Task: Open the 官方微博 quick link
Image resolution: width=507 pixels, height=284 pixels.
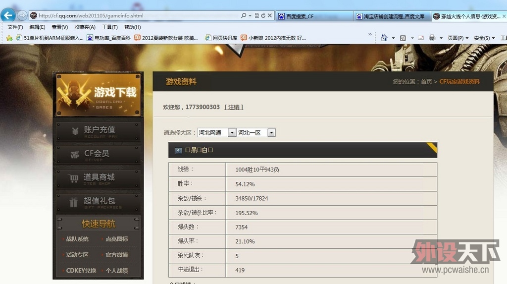Action: pyautogui.click(x=117, y=255)
